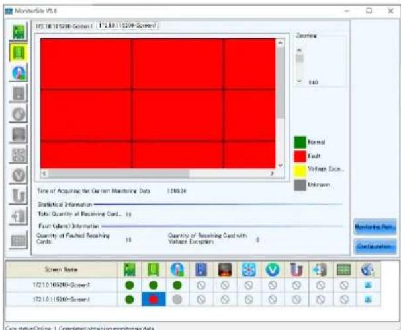Image resolution: width=401 pixels, height=330 pixels.
Task: Click green Normal legend swatch
Action: pos(300,142)
